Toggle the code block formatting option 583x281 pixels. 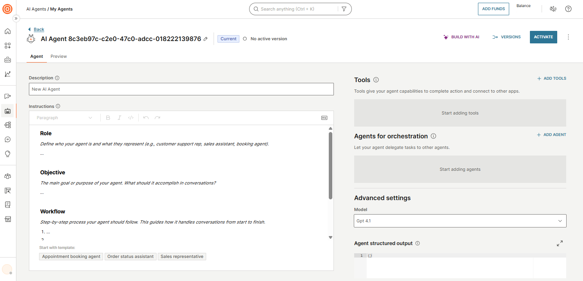[x=131, y=118]
